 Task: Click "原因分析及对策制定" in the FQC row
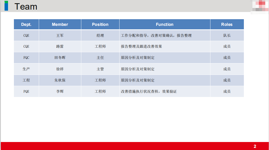click(x=138, y=58)
